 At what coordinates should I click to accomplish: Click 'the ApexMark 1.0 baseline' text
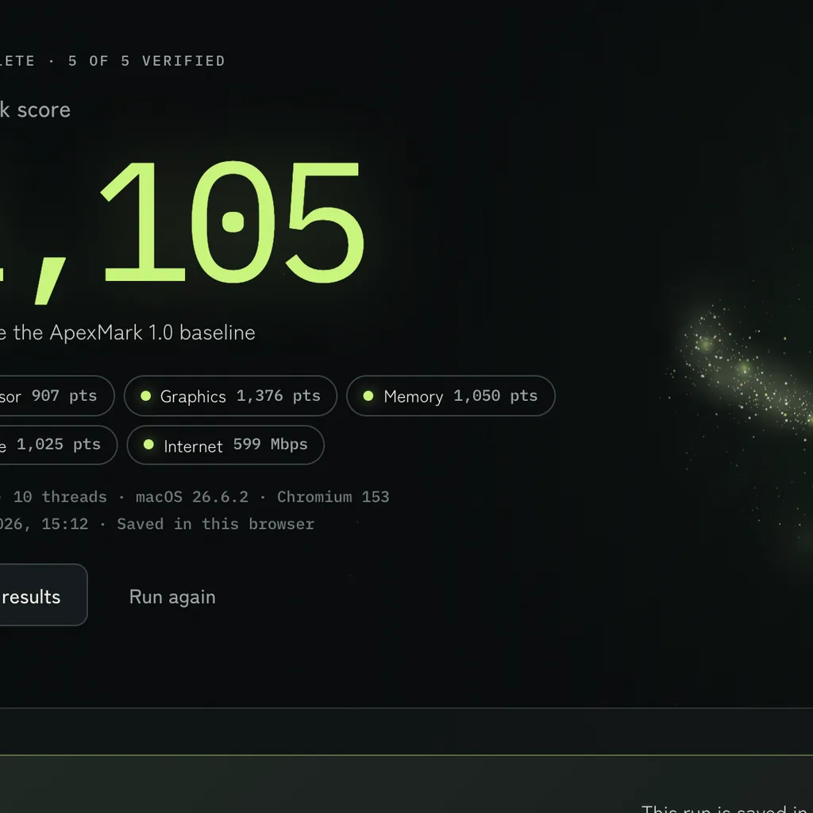[x=134, y=333]
